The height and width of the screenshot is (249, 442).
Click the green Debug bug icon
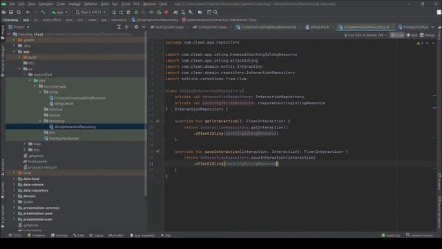(136, 12)
